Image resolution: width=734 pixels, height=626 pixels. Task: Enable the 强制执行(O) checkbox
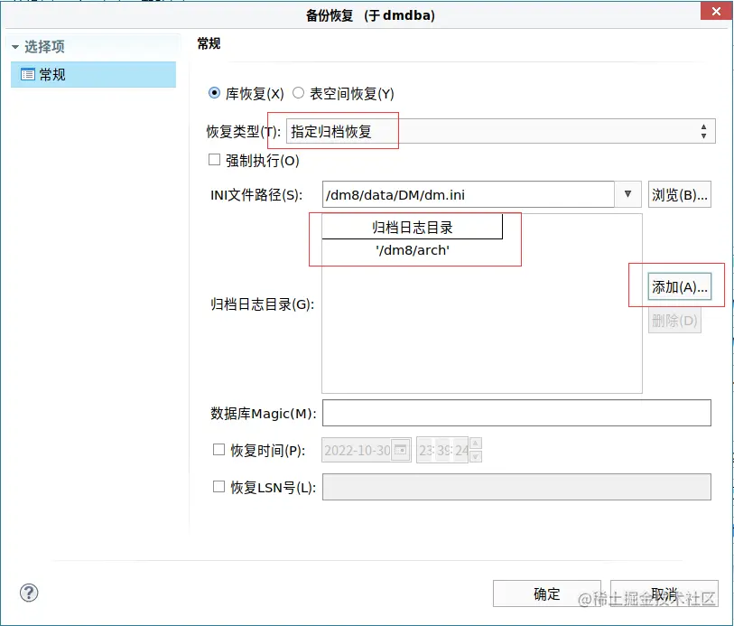coord(213,159)
